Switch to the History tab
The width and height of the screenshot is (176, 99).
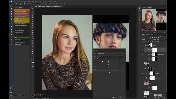(16, 7)
